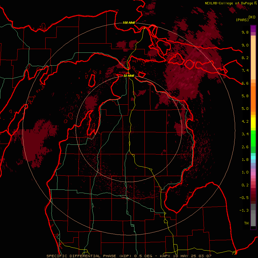
Task: Pick the purple top segment of the color bar
Action: point(253,29)
